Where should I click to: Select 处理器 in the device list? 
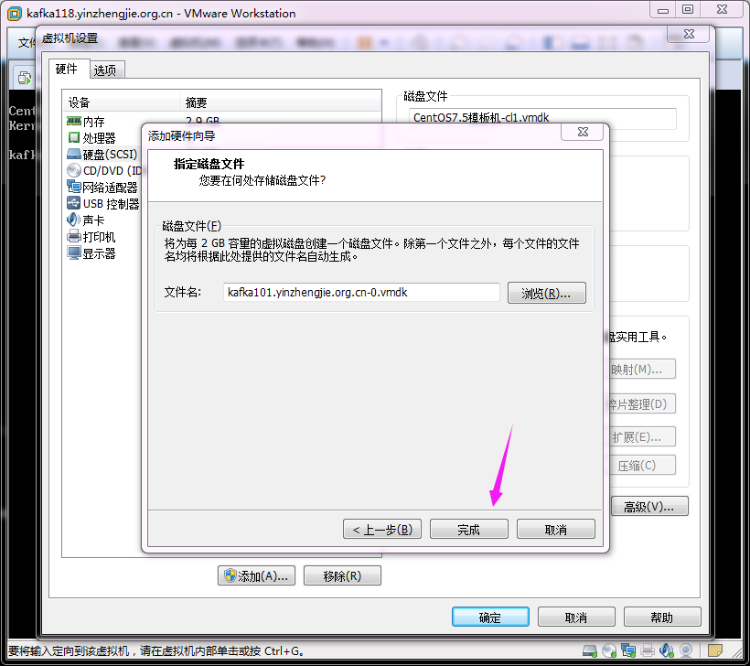[99, 138]
